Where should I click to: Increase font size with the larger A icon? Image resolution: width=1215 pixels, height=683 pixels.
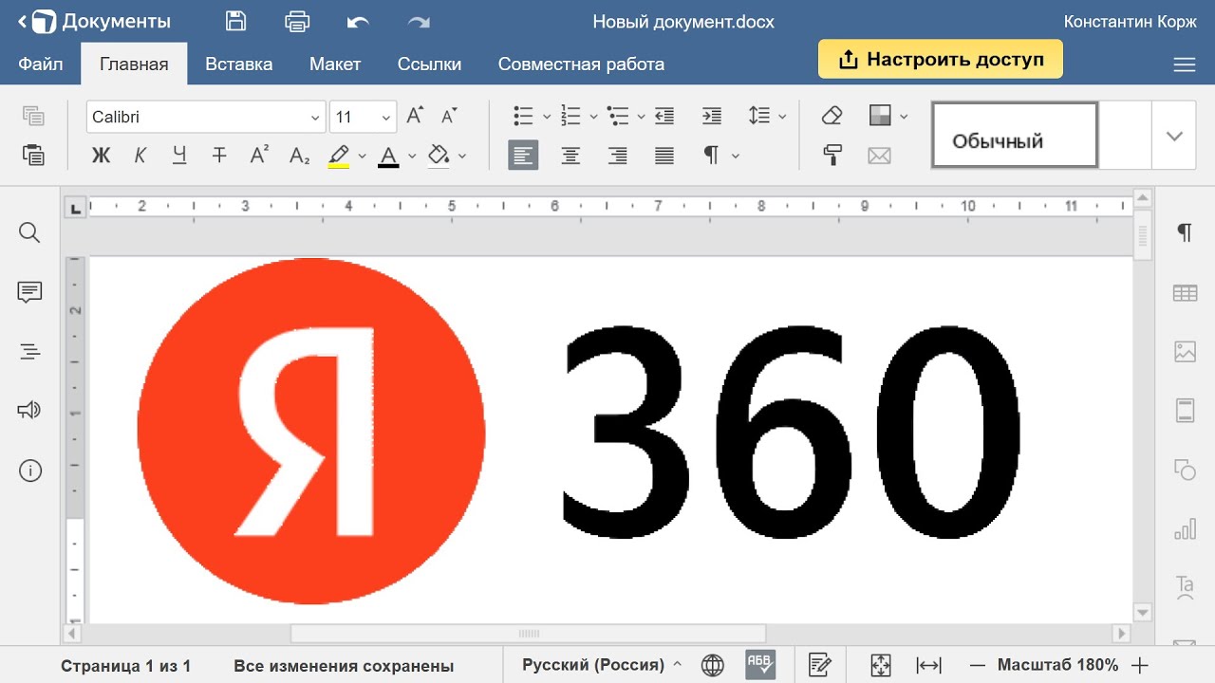click(415, 116)
